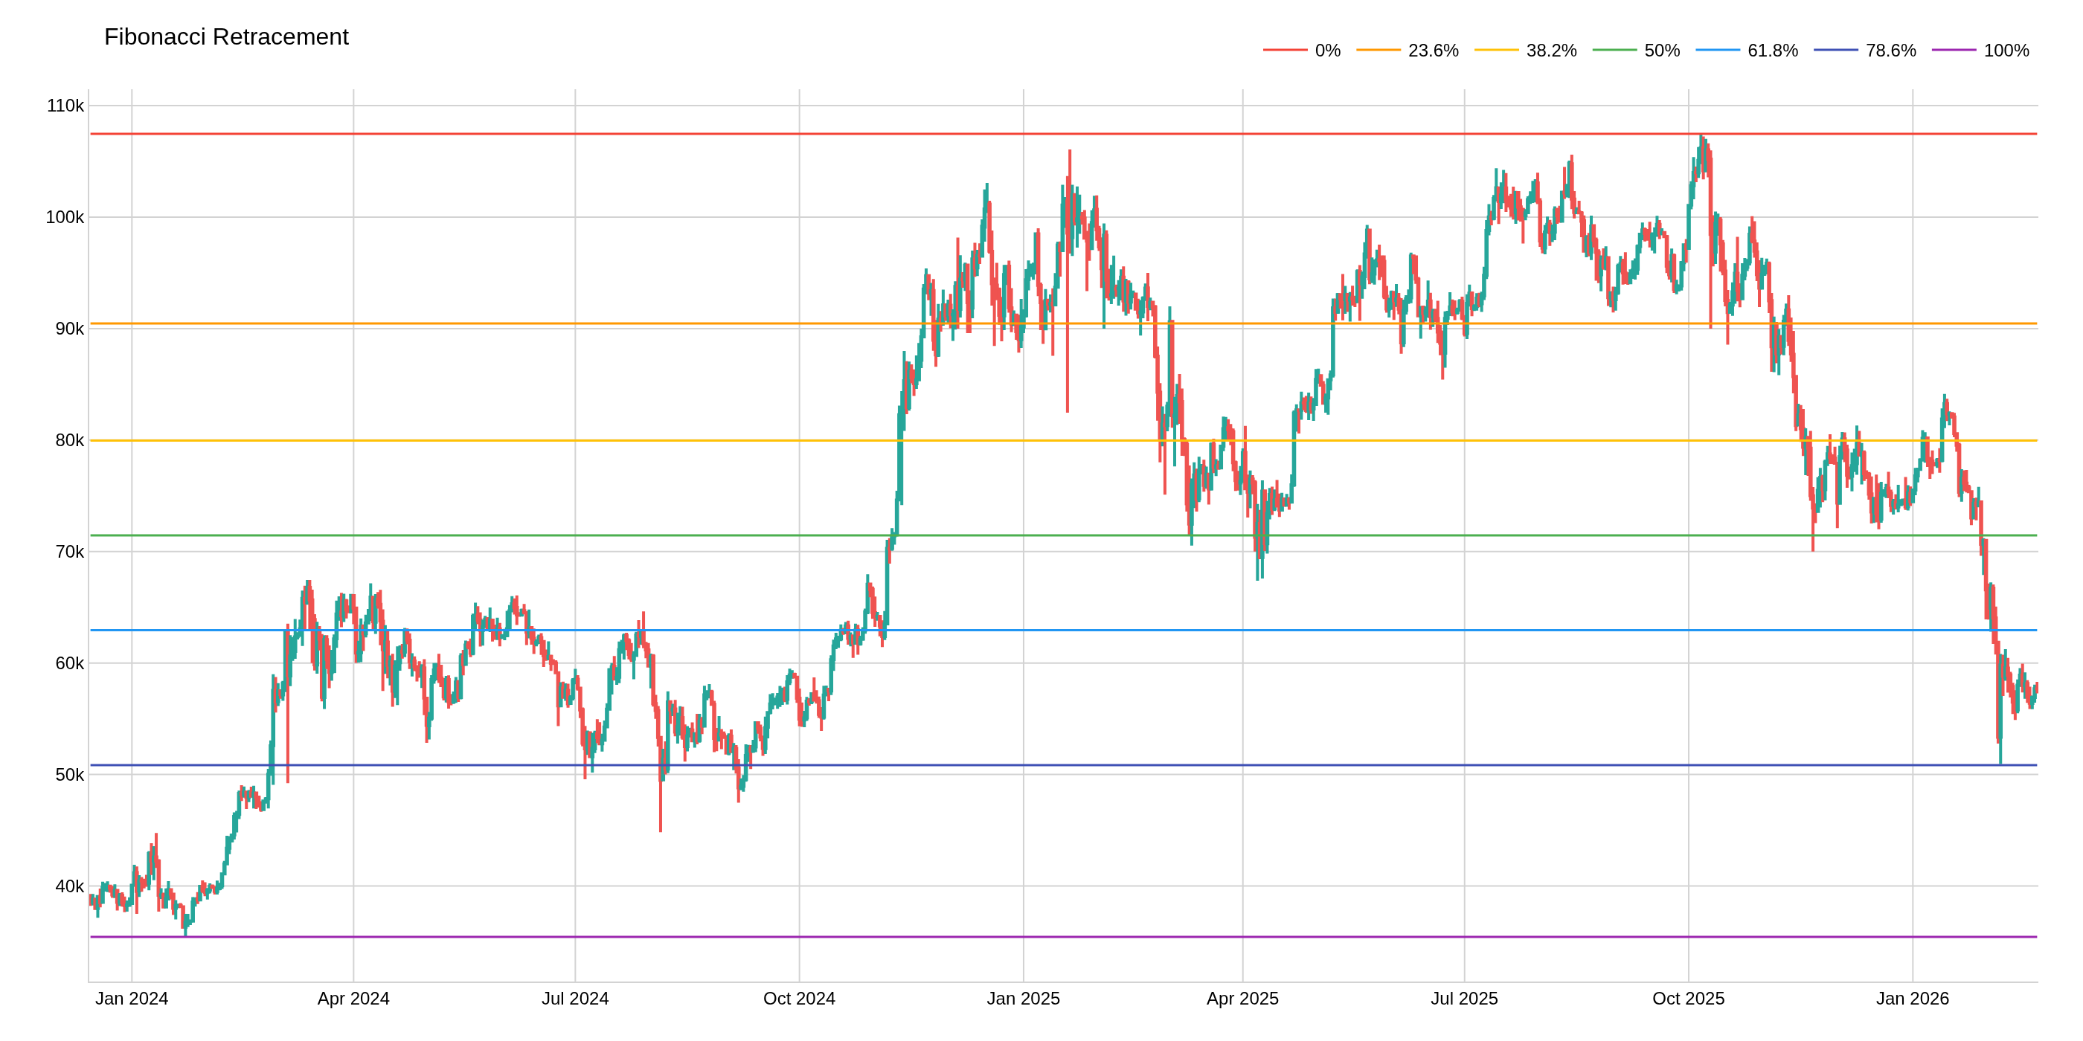Click the blue 61.8% legend line marker

tap(1720, 50)
